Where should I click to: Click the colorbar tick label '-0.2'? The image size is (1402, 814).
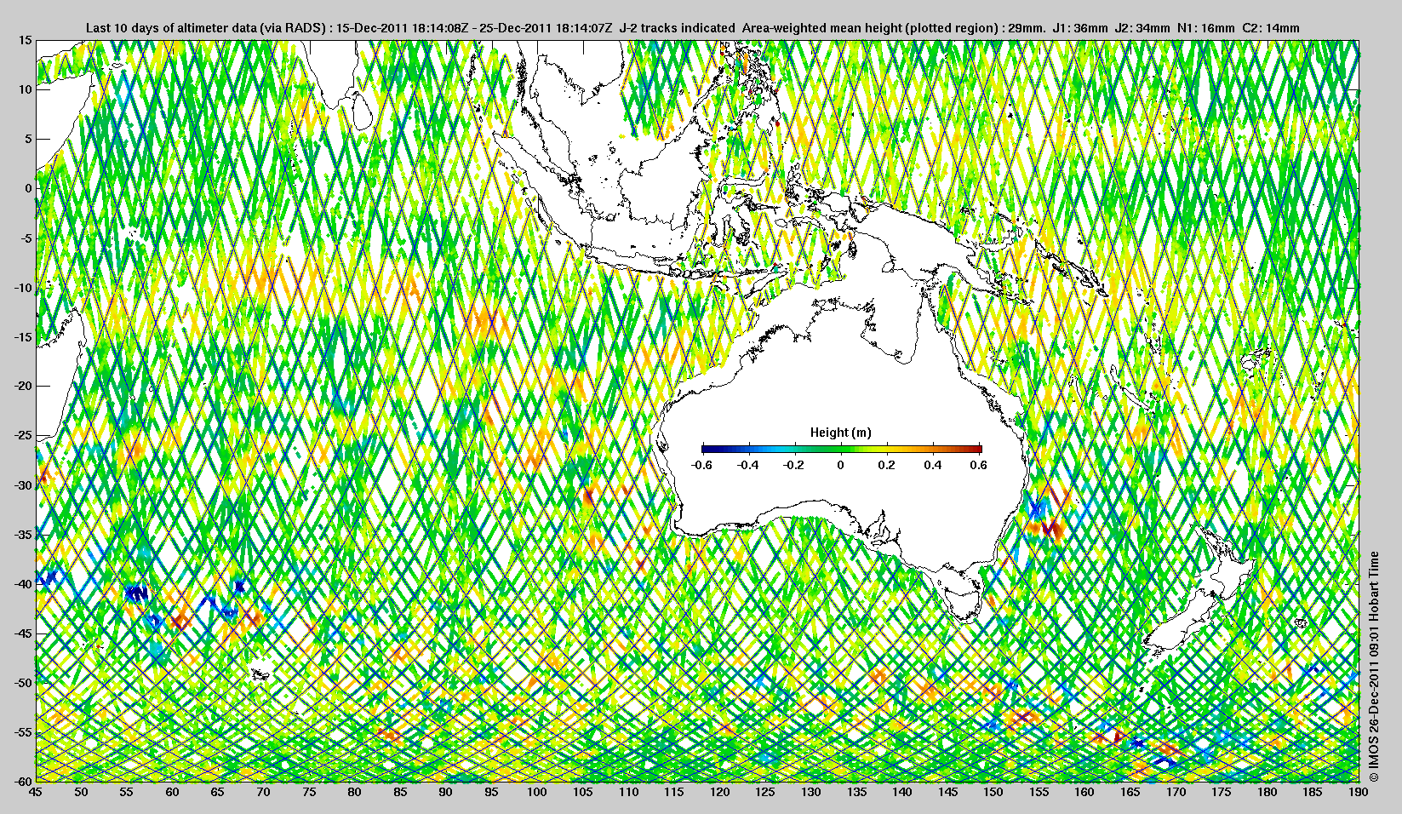click(794, 465)
